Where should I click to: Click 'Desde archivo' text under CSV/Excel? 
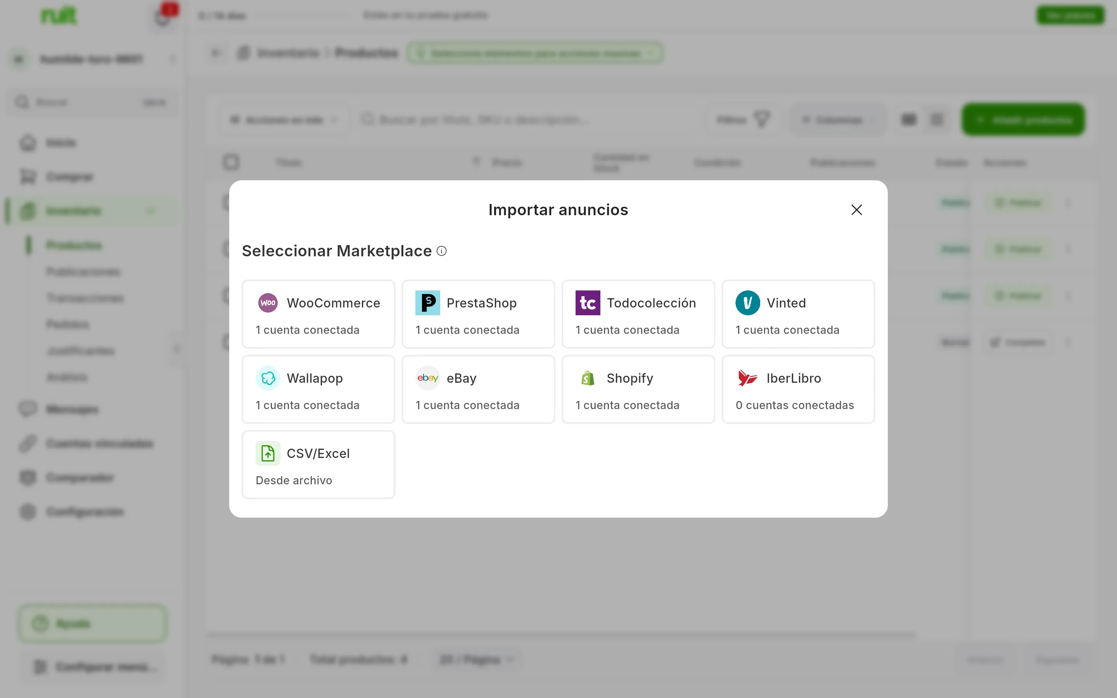[294, 480]
